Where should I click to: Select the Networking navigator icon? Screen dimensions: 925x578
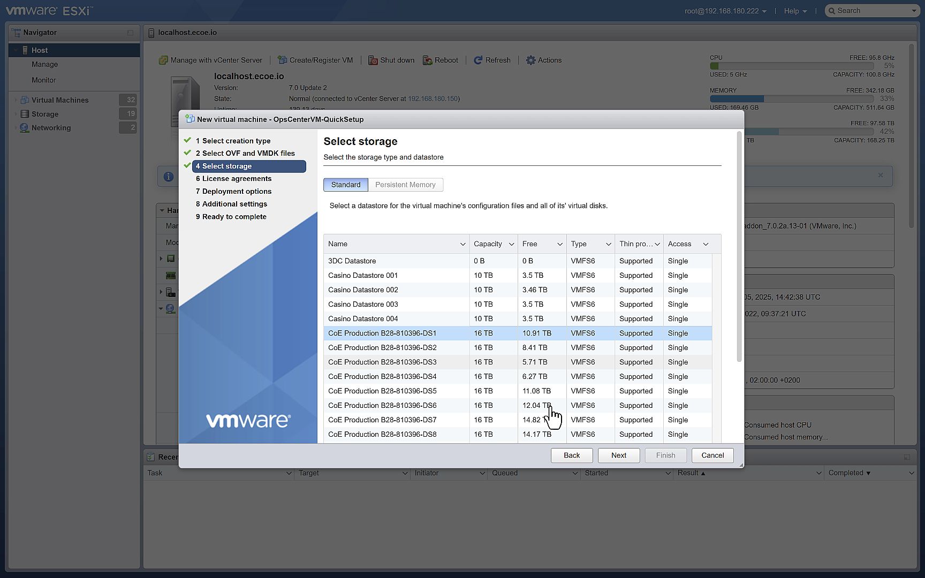[x=25, y=128]
